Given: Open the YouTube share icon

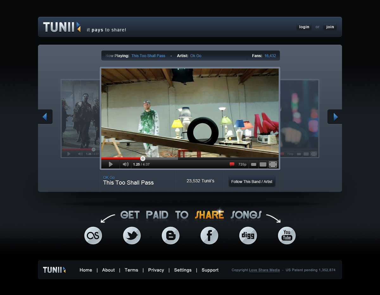Looking at the screenshot, I should pos(287,235).
